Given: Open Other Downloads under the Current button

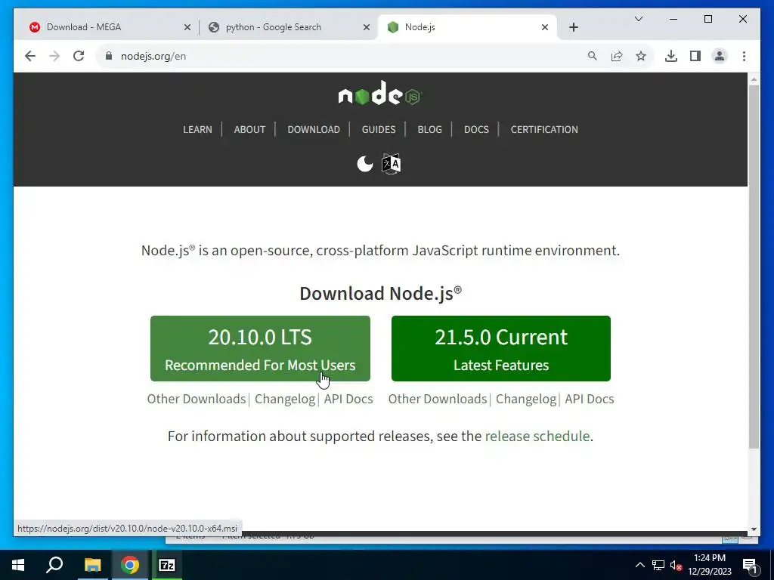Looking at the screenshot, I should (438, 399).
